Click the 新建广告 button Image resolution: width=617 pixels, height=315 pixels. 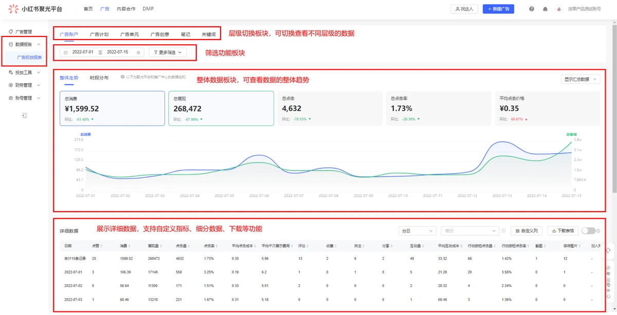[x=498, y=9]
